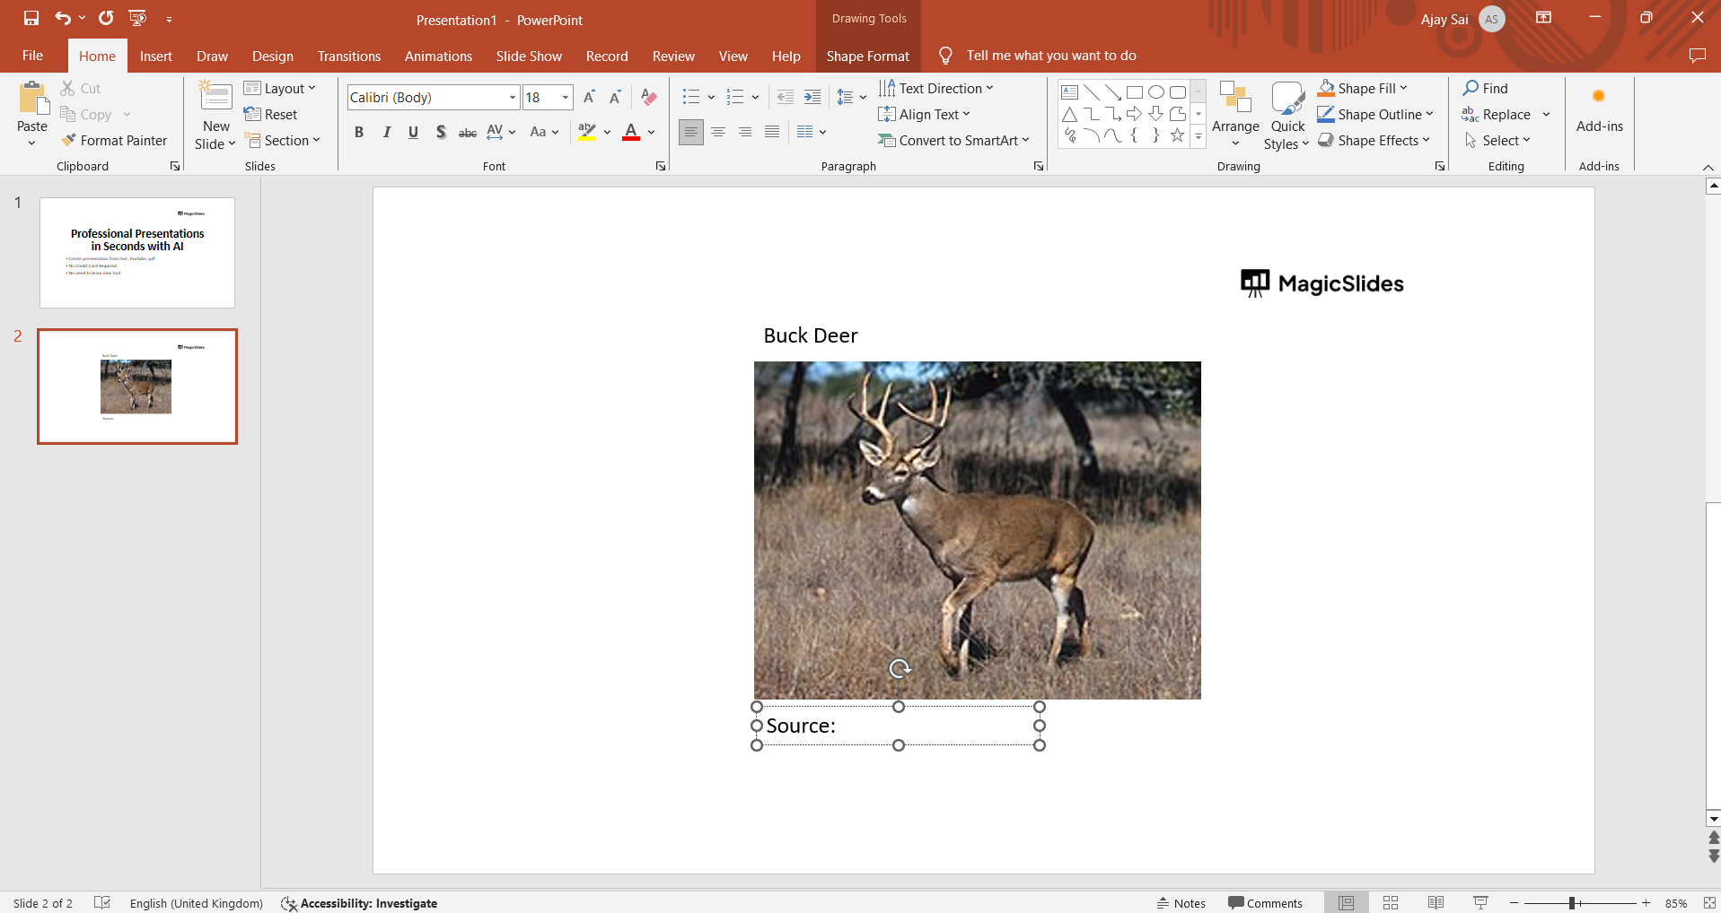This screenshot has width=1721, height=913.
Task: Start Slide Show from the status bar icon
Action: (x=1480, y=903)
